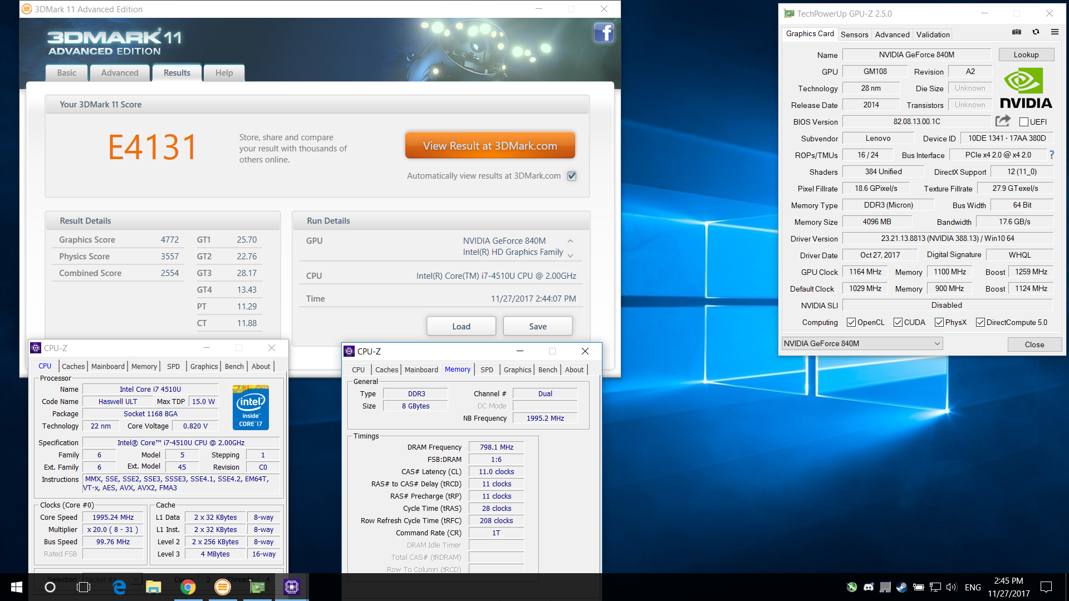Viewport: 1069px width, 601px height.
Task: Click the Intel Core i7 badge in CPU-Z
Action: (251, 407)
